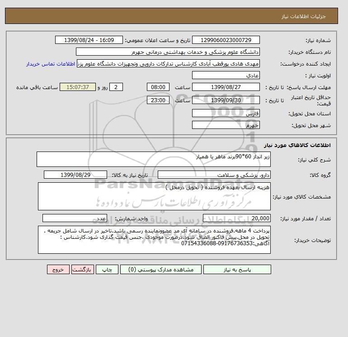Click delivery province field 'فارس'

(226, 113)
